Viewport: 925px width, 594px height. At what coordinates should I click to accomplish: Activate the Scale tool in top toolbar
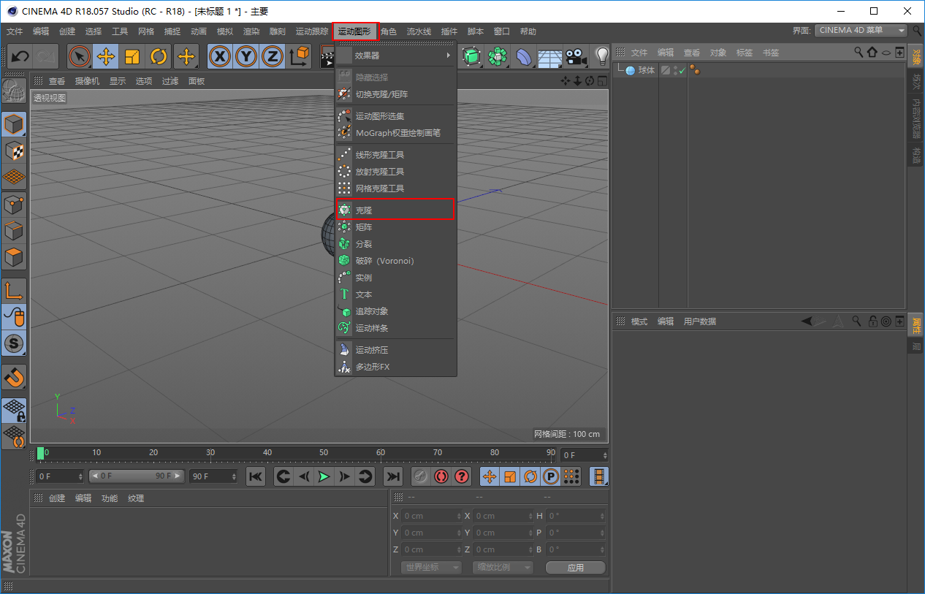[132, 56]
